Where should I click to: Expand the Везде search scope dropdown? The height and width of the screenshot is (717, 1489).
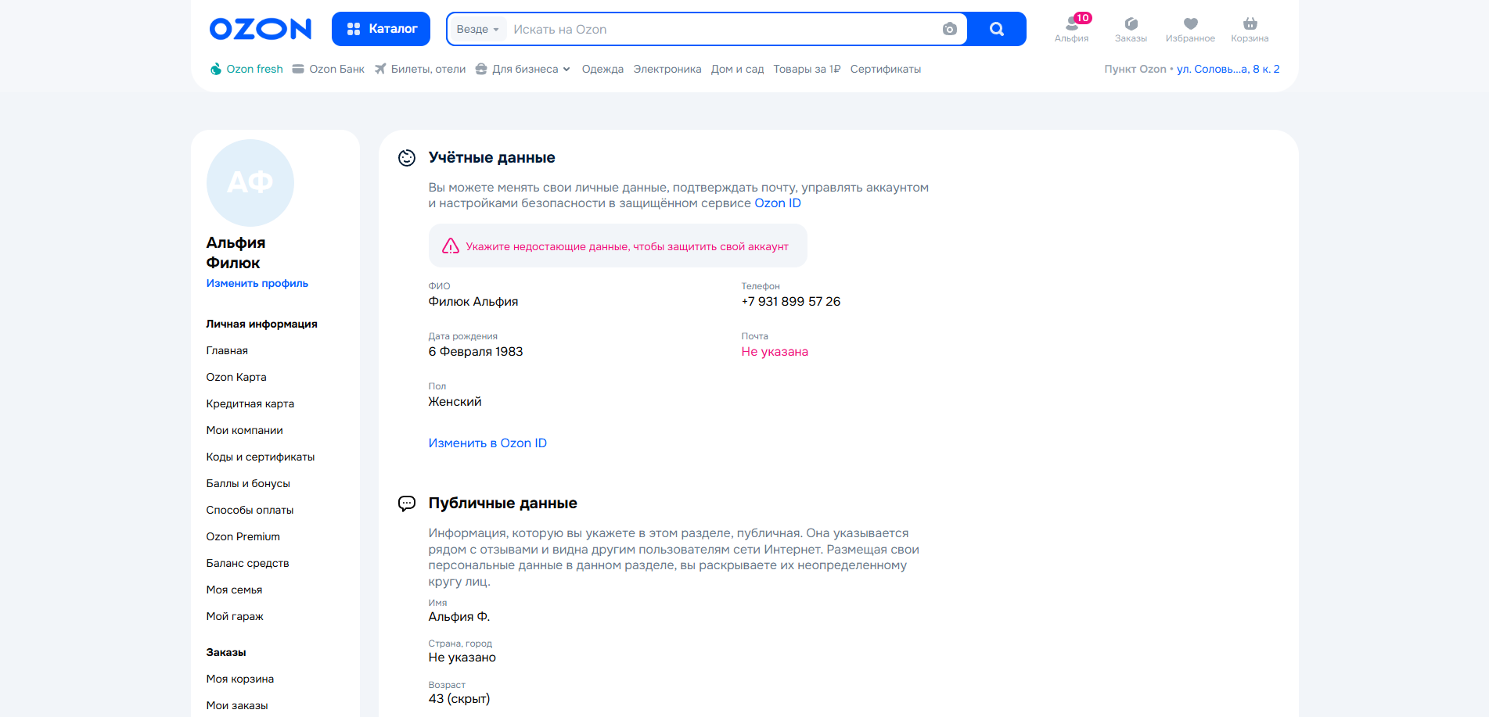point(477,29)
